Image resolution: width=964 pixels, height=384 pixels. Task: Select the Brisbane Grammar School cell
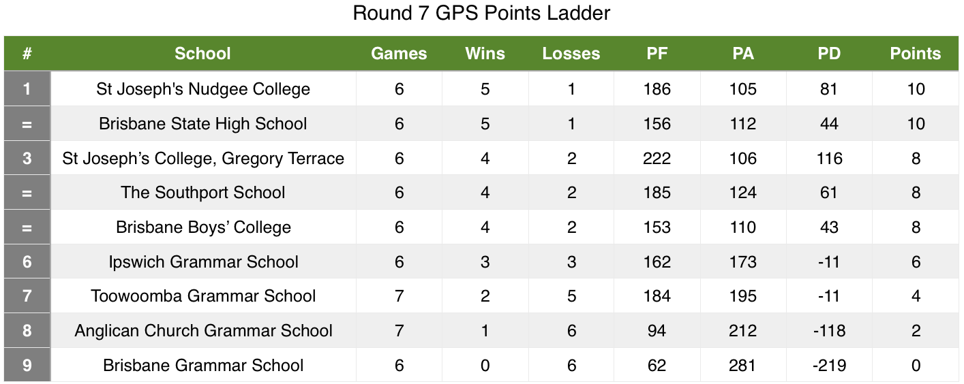click(203, 366)
